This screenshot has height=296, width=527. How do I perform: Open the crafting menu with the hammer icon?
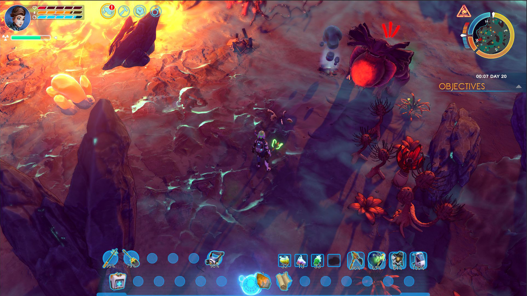coord(123,11)
